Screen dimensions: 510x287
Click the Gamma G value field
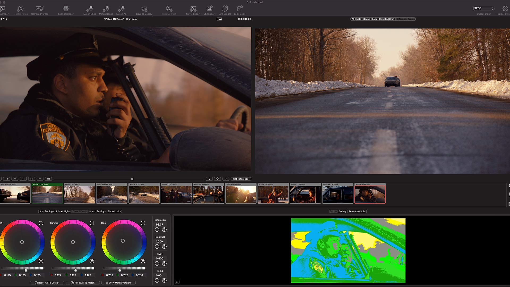click(x=73, y=275)
